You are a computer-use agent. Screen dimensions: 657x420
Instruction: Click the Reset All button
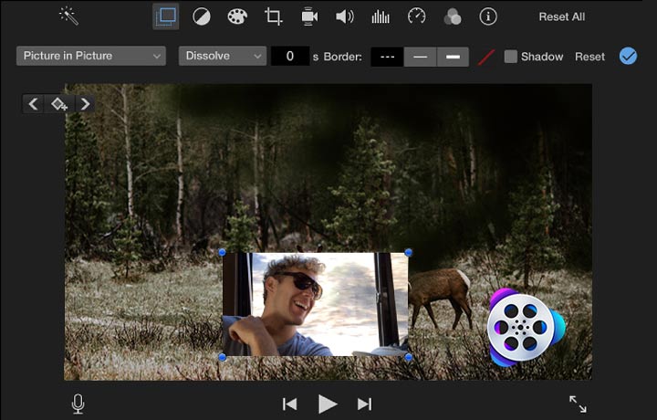point(562,16)
